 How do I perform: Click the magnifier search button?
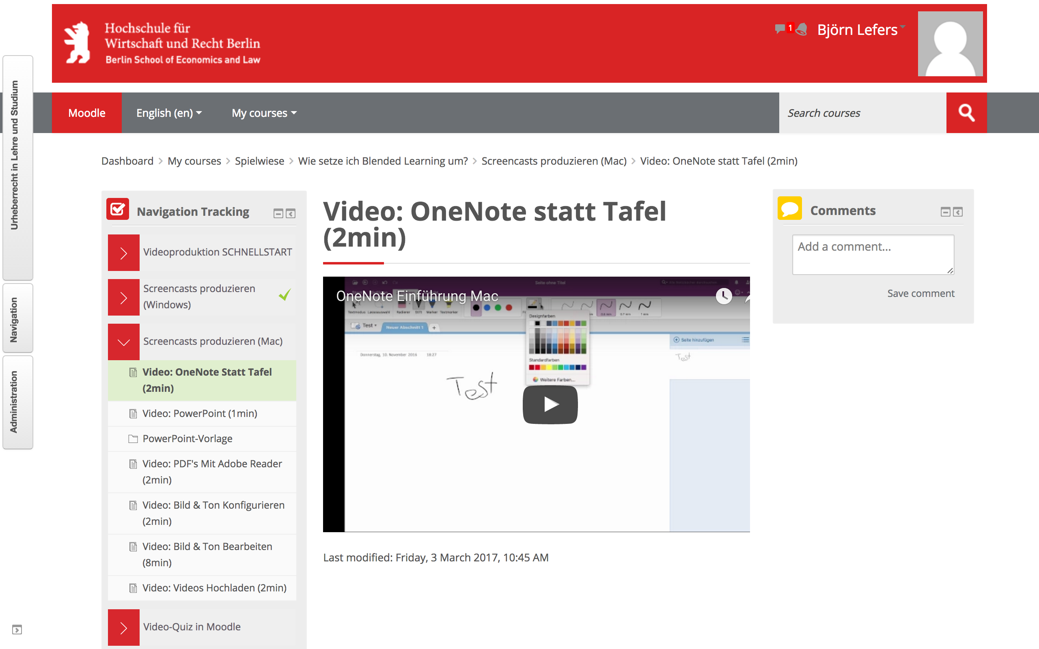[966, 113]
